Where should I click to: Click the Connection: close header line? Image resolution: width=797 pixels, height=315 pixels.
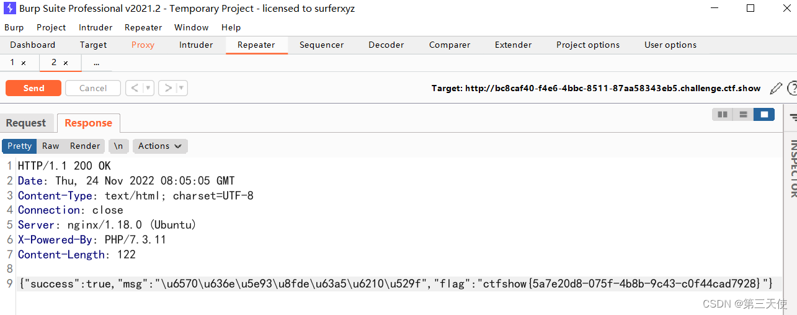click(x=71, y=210)
